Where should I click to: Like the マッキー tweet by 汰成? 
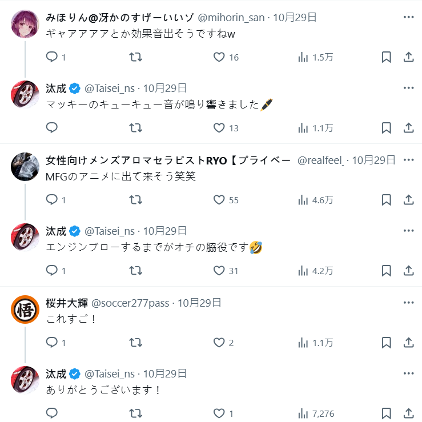(219, 128)
